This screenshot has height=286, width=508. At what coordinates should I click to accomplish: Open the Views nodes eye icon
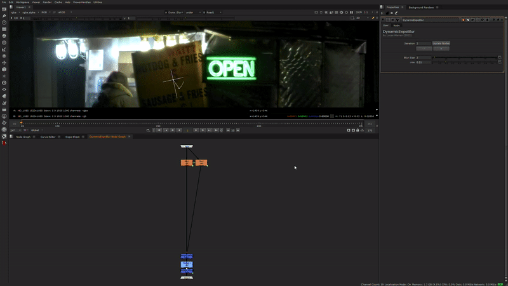(x=4, y=90)
